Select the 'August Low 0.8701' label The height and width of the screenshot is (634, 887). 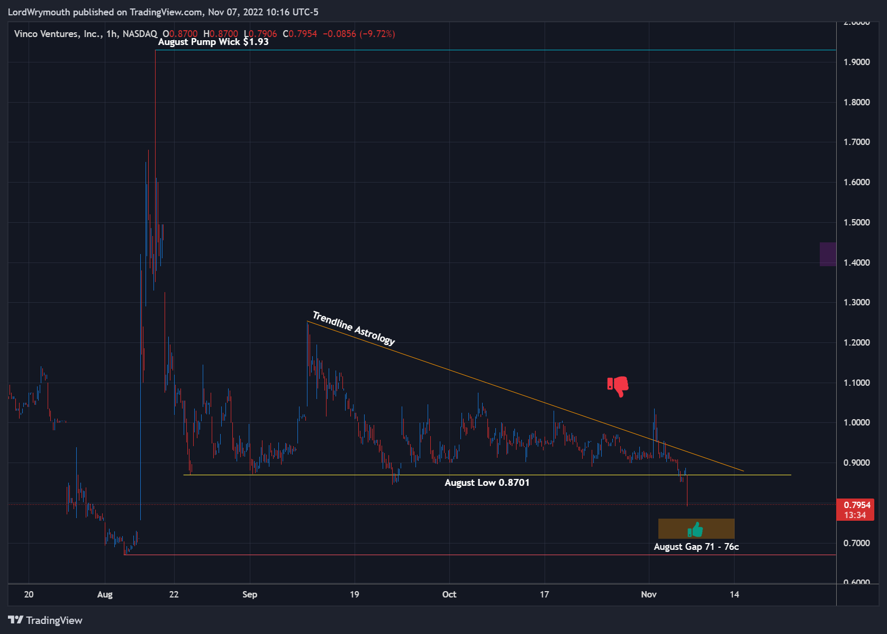487,483
